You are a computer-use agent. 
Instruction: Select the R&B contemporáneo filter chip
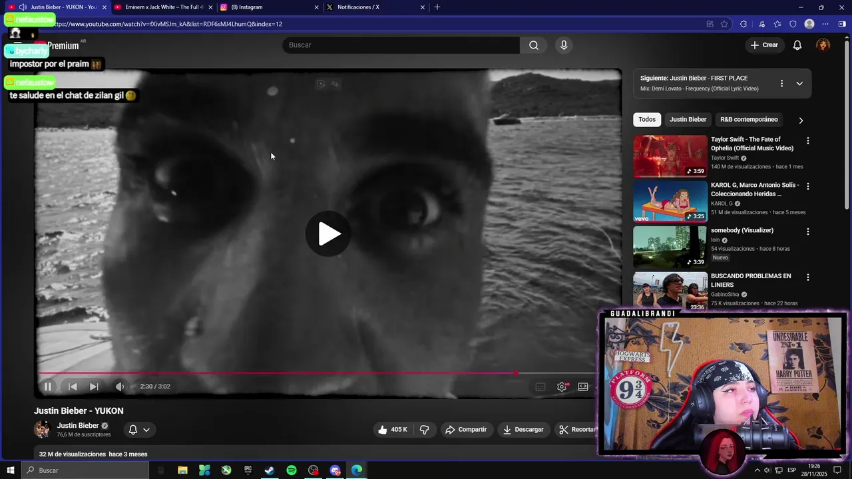(749, 120)
